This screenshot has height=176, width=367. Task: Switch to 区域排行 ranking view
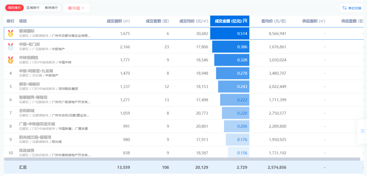(x=33, y=8)
